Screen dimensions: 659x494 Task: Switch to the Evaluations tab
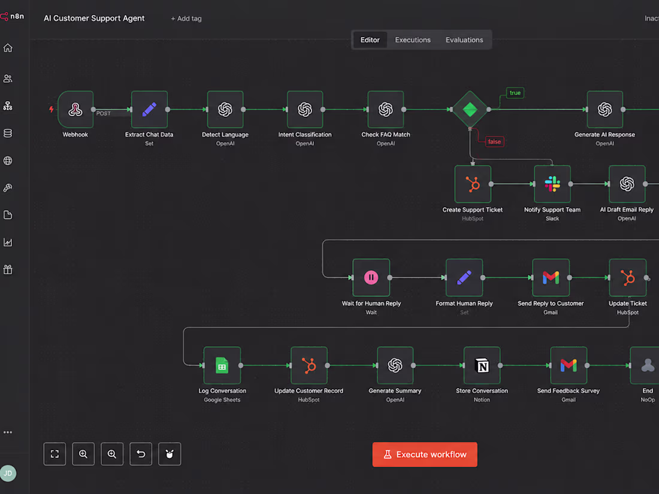(x=464, y=40)
